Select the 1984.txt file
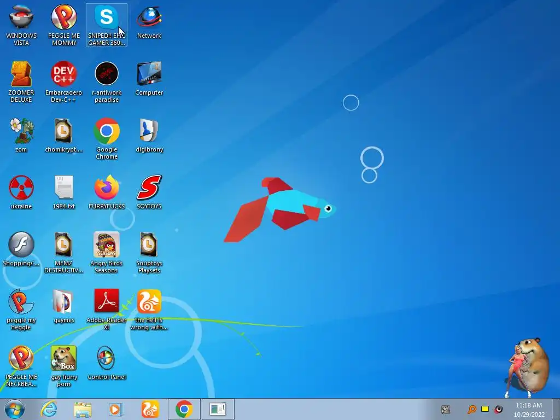Image resolution: width=560 pixels, height=420 pixels. (x=64, y=192)
